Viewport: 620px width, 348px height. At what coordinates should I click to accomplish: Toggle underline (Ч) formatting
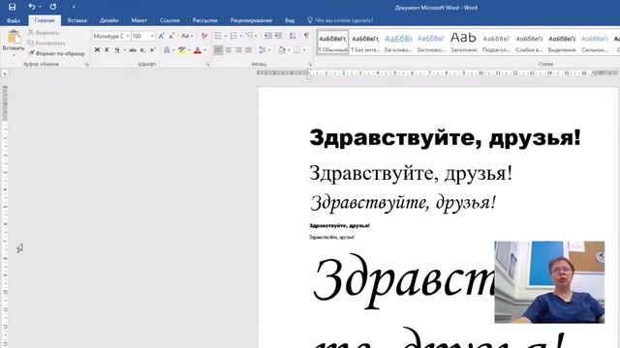(x=116, y=50)
